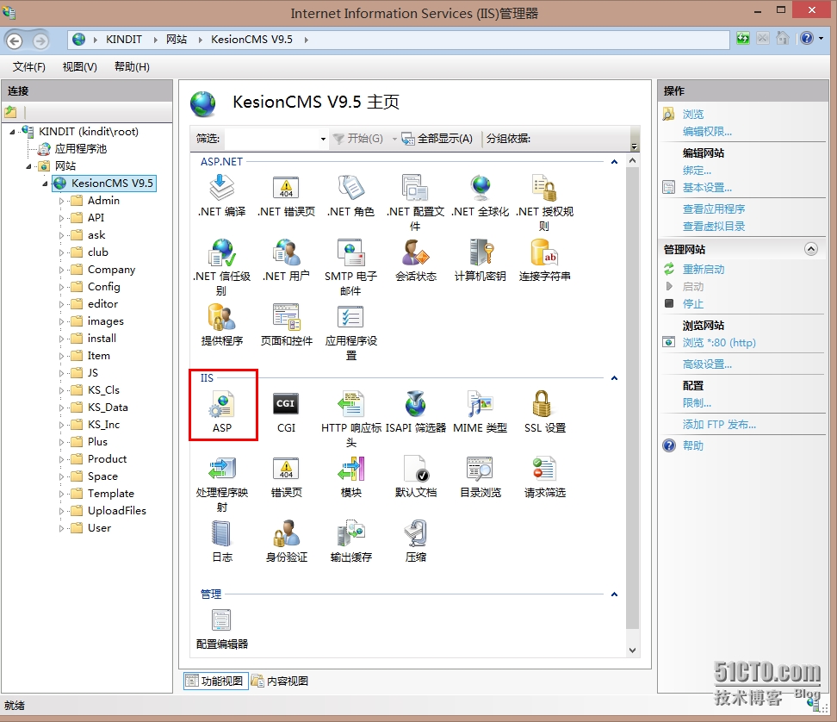Viewport: 837px width, 722px height.
Task: Click 停止 website action
Action: (693, 304)
